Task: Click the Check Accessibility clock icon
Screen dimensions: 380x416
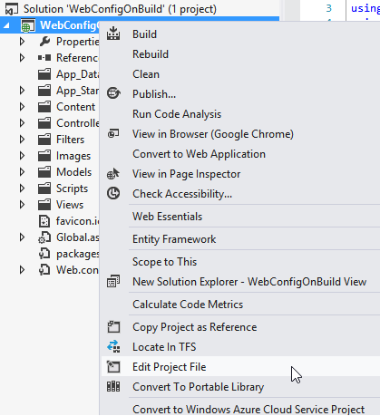Action: coord(113,193)
